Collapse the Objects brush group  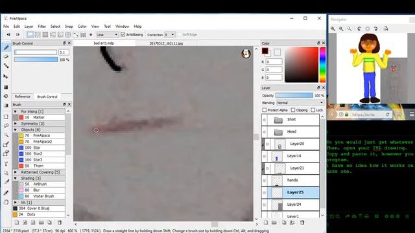click(x=16, y=129)
